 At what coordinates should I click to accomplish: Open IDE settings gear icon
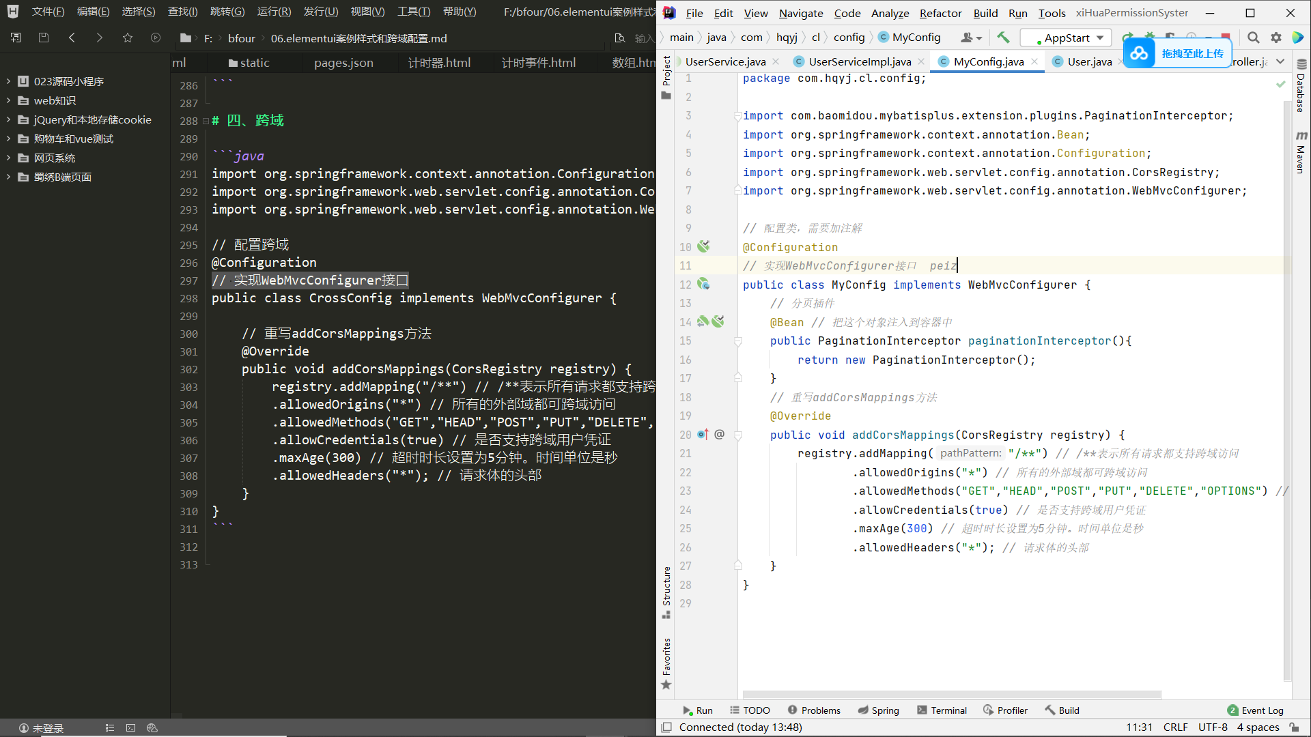tap(1275, 38)
